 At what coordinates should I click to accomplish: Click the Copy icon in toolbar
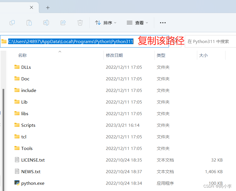(x=12, y=23)
